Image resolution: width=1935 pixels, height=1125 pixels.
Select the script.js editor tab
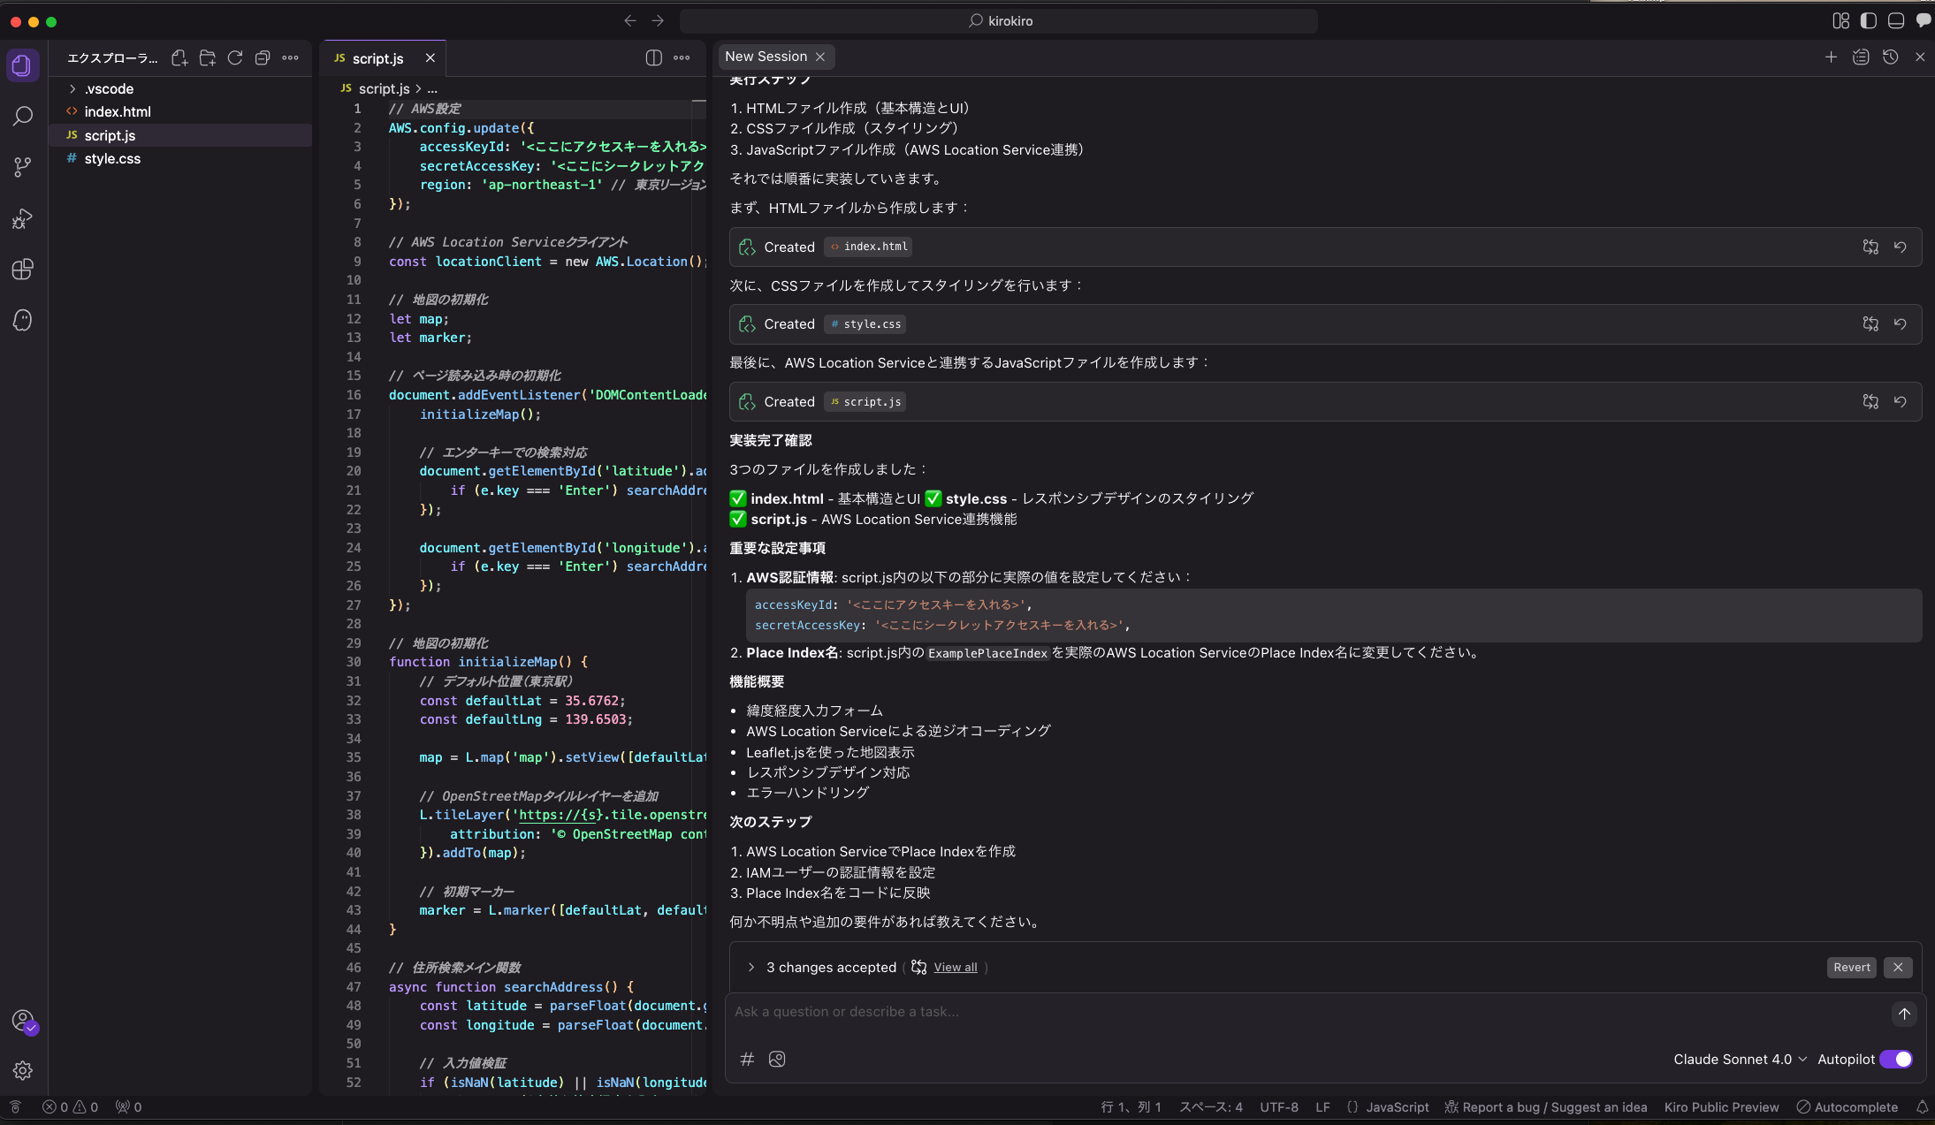[377, 58]
